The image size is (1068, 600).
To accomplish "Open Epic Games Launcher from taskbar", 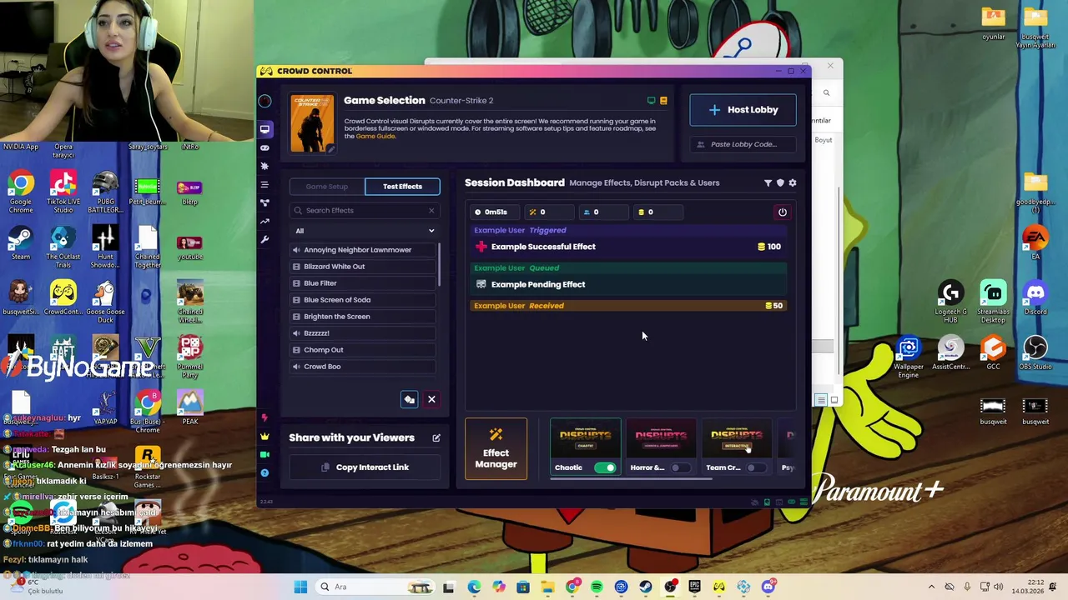I will coord(694,587).
